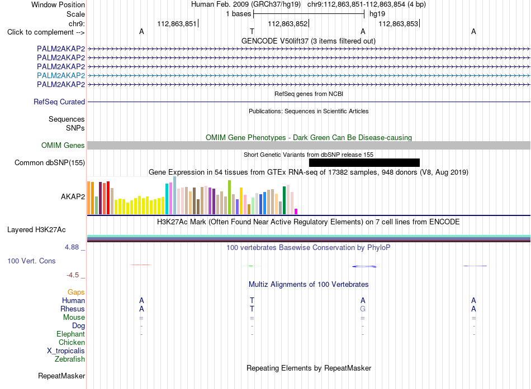531x389 pixels.
Task: Select the Dog species row label
Action: [78, 326]
